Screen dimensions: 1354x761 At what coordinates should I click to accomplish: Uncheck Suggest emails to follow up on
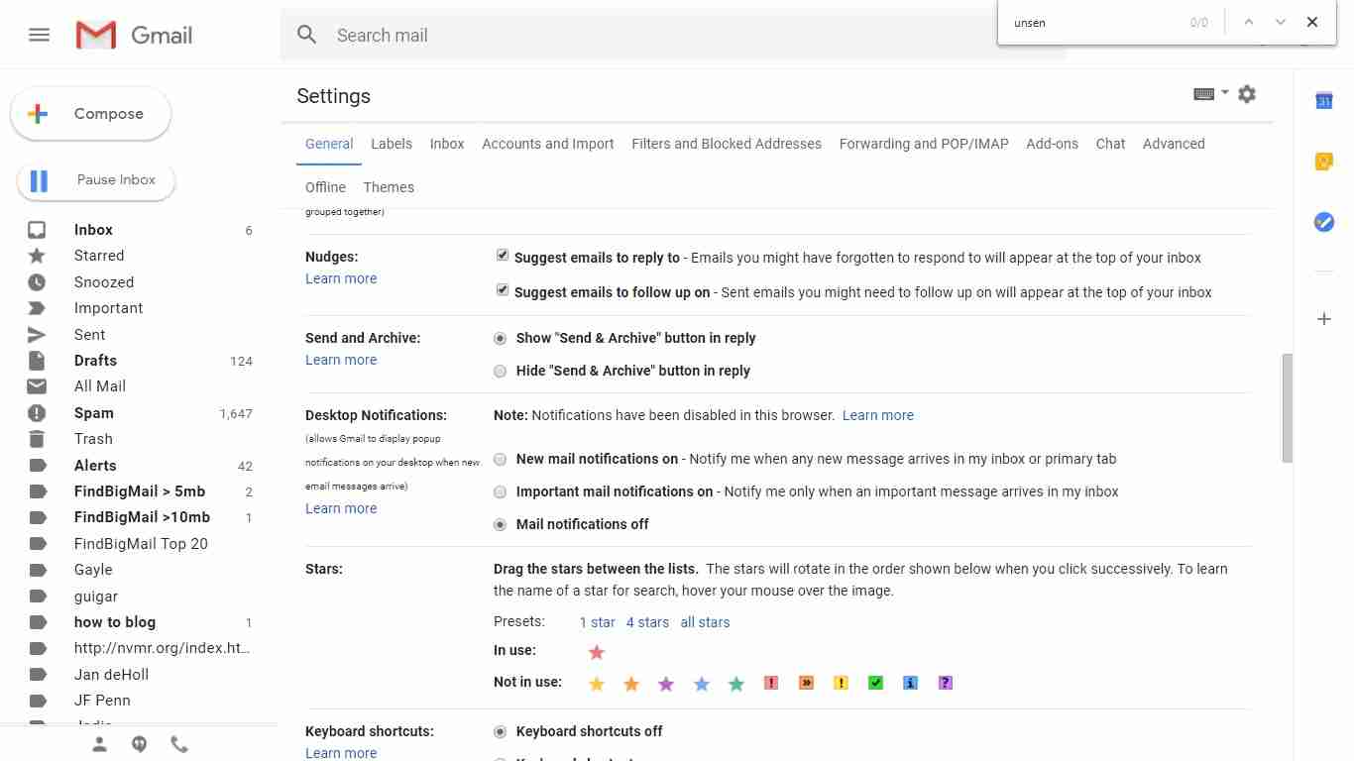coord(503,290)
